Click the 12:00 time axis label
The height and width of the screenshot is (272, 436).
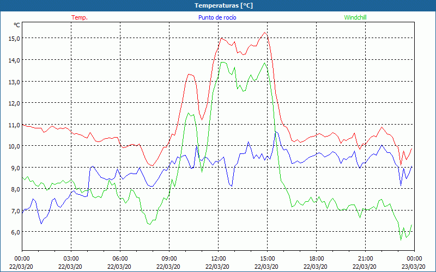point(219,259)
